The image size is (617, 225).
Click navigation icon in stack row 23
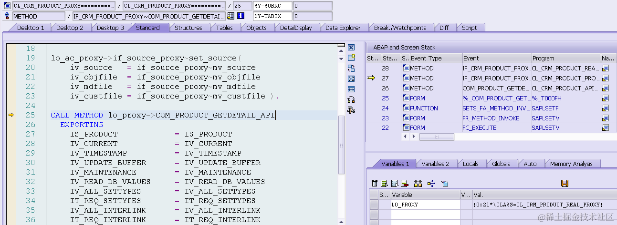(606, 118)
